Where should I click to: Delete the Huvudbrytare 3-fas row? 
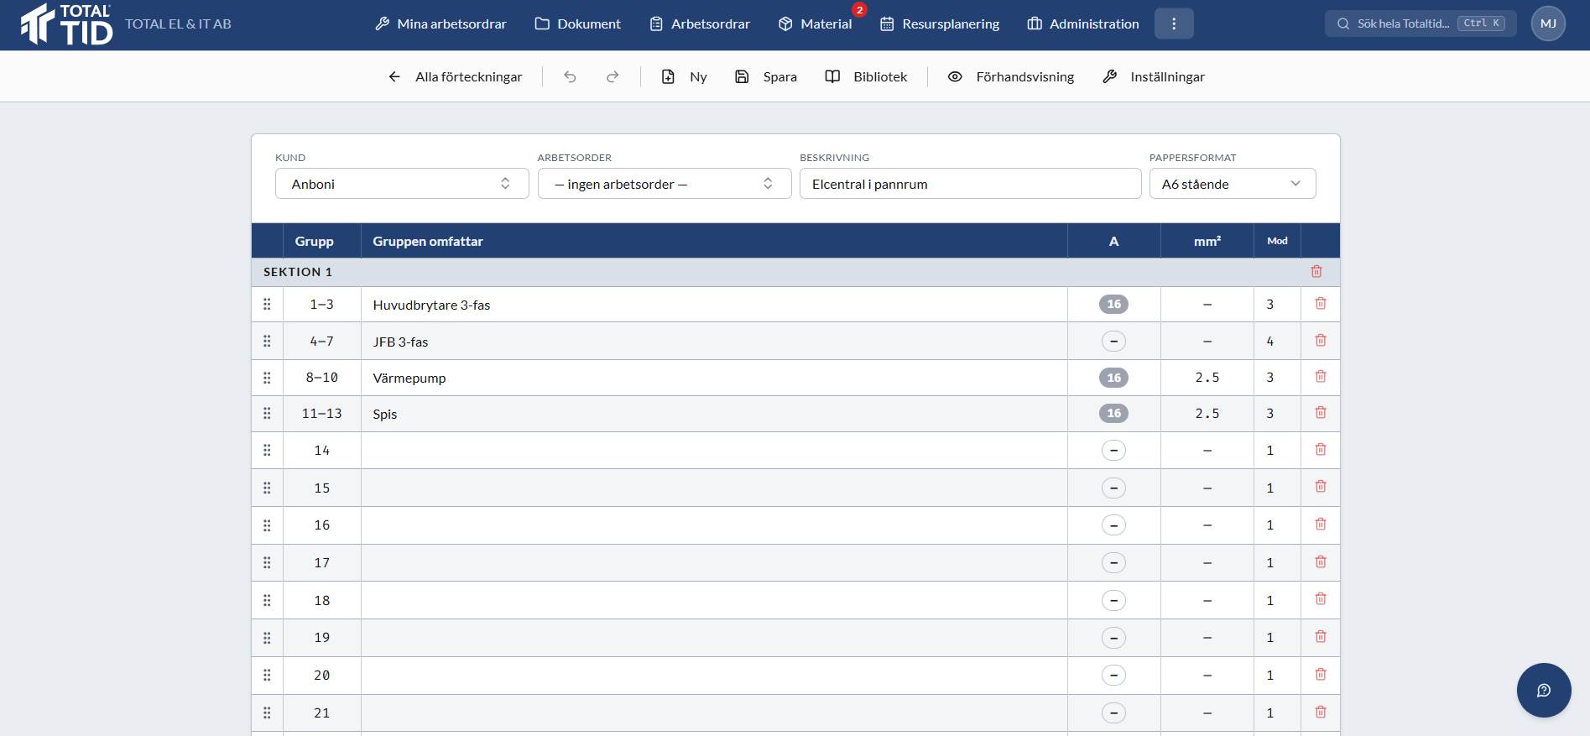[x=1321, y=303]
